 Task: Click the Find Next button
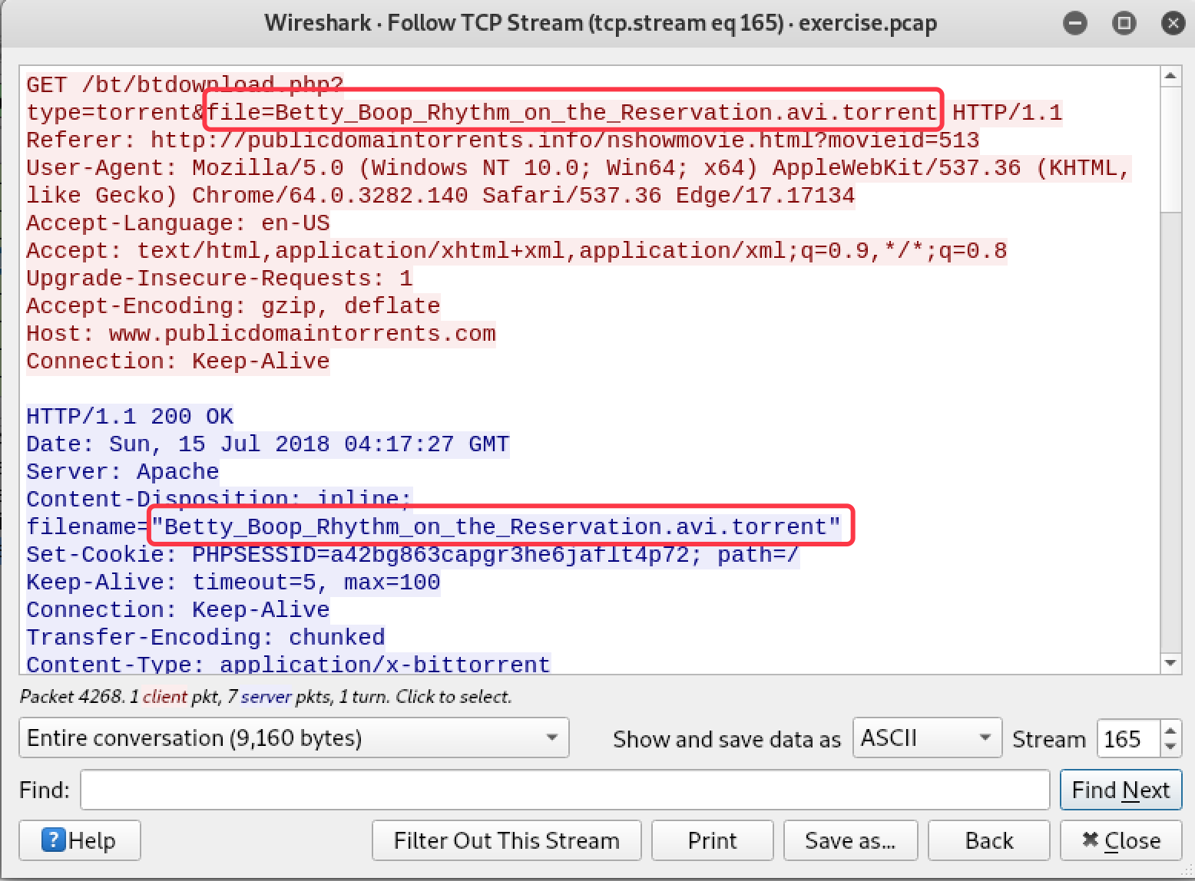point(1121,790)
